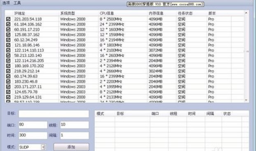256x151 pixels.
Task: Open the 模式 dropdown arrow
Action: click(x=43, y=147)
